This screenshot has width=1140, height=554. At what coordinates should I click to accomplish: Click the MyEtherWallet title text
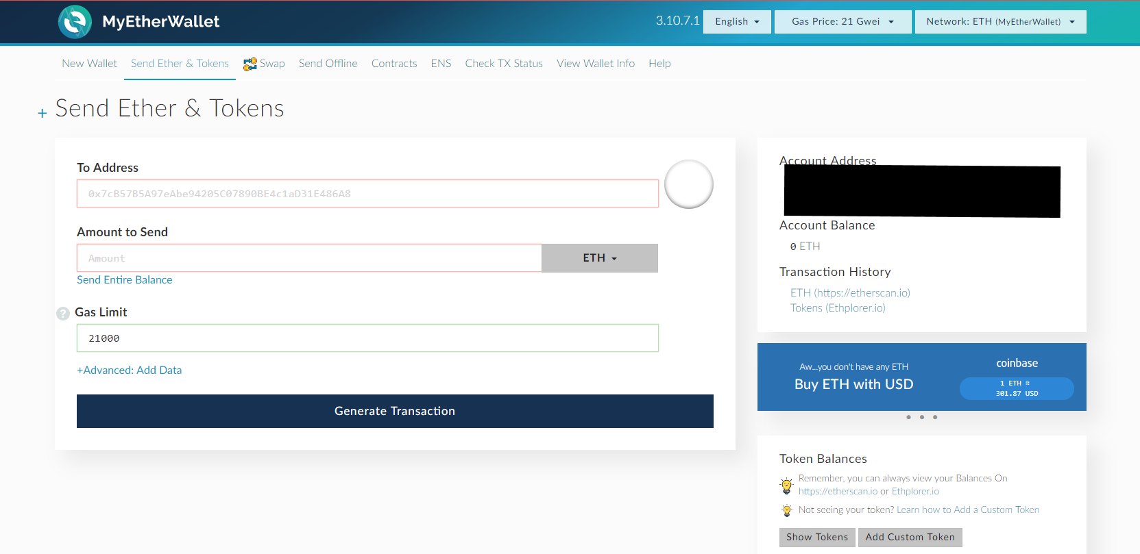coord(160,22)
